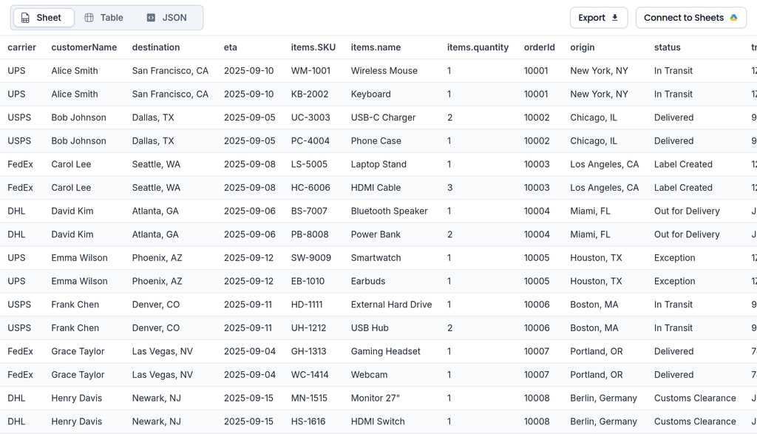757x434 pixels.
Task: Select the status column header
Action: click(x=668, y=47)
